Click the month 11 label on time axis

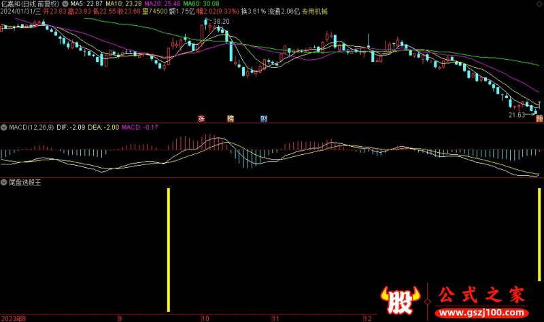coord(275,319)
